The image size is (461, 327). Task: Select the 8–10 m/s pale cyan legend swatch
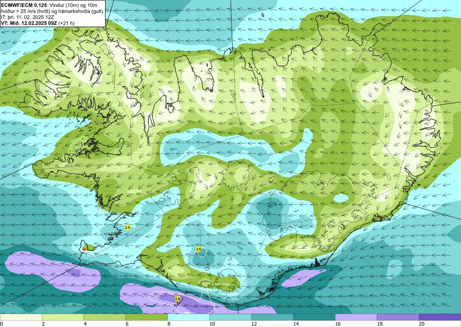pyautogui.click(x=189, y=317)
